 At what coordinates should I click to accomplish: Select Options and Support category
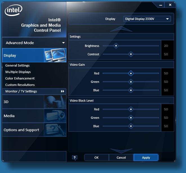click(x=34, y=130)
